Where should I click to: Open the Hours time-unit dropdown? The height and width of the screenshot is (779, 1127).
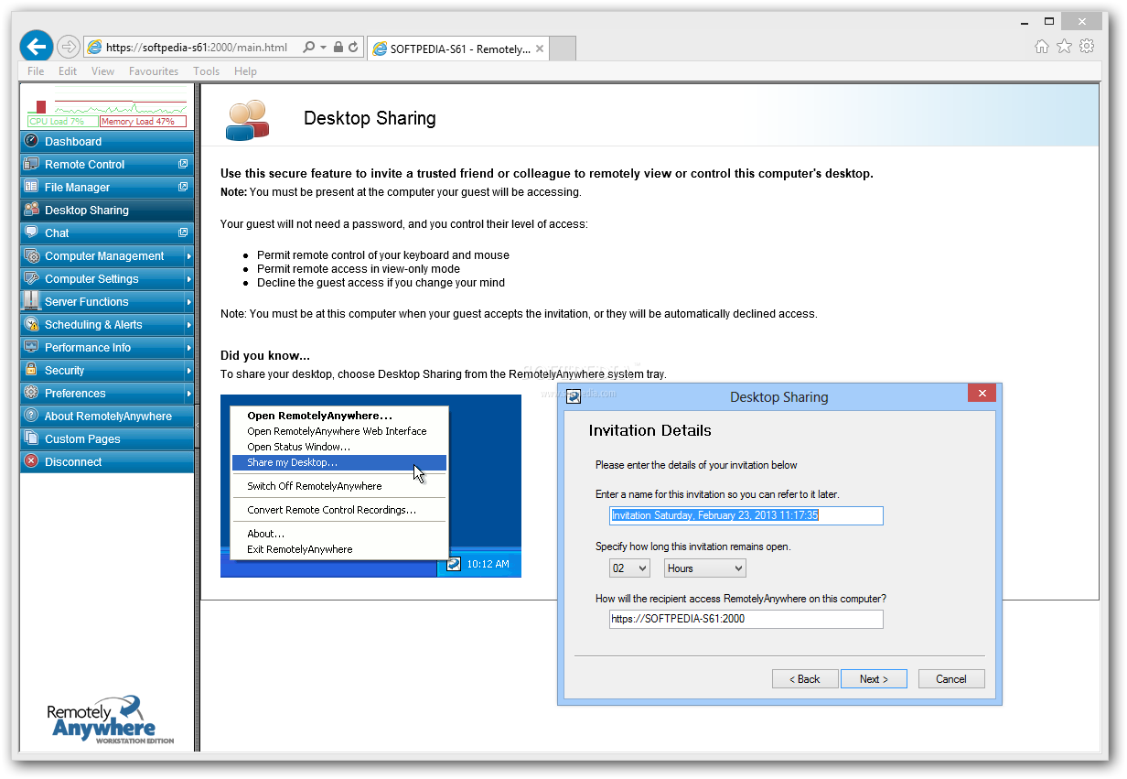(705, 568)
